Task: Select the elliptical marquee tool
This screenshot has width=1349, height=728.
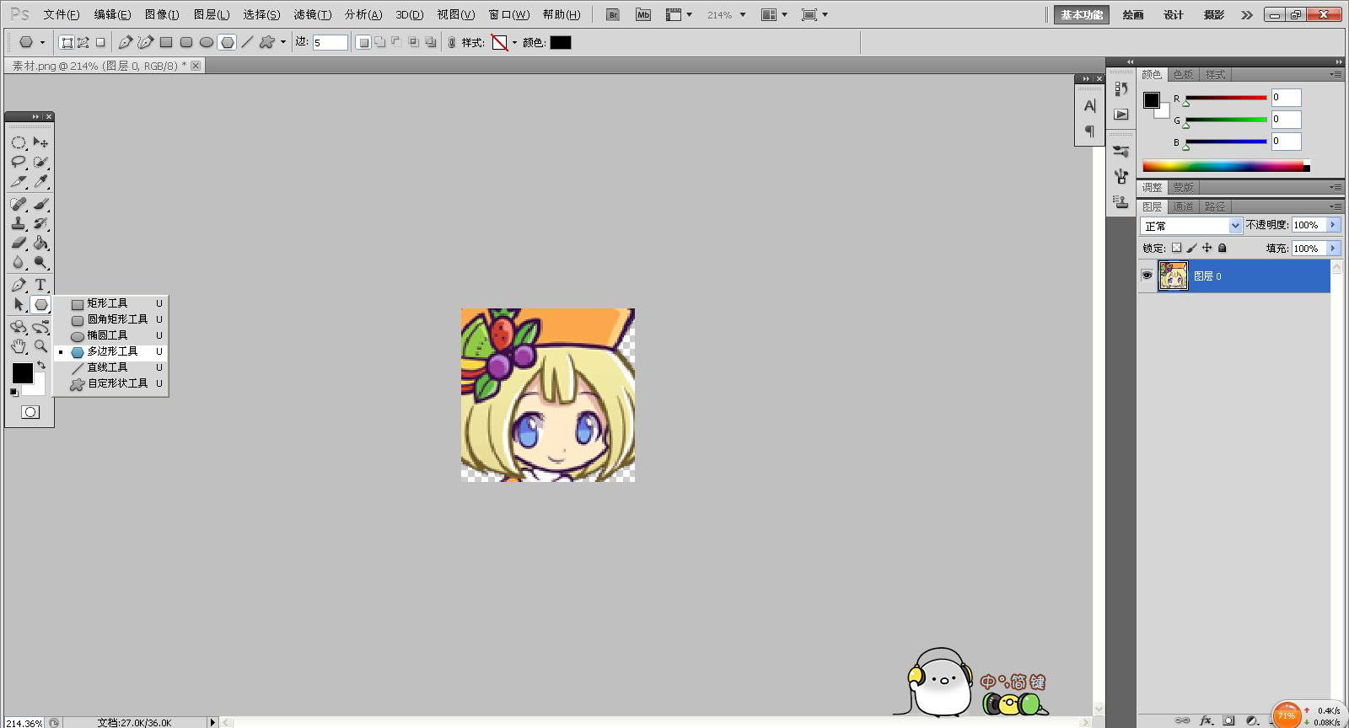Action: coord(19,142)
